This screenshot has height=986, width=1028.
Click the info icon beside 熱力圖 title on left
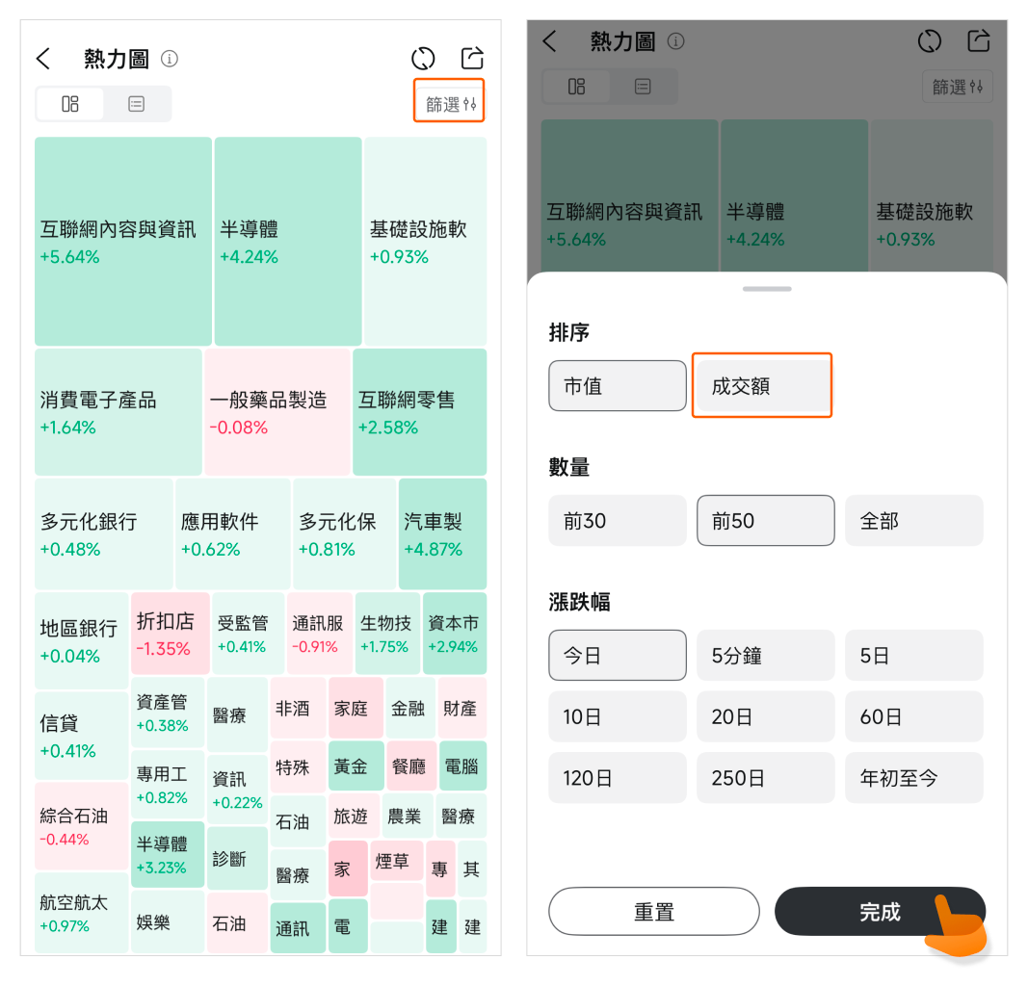tap(170, 59)
